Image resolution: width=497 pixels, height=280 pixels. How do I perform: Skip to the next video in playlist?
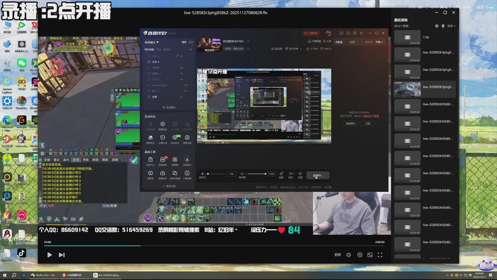[62, 255]
